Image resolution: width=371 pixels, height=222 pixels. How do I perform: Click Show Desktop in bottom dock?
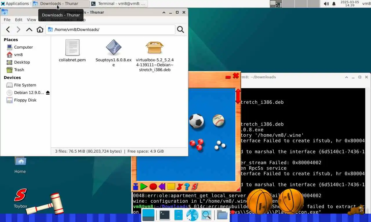tap(148, 215)
